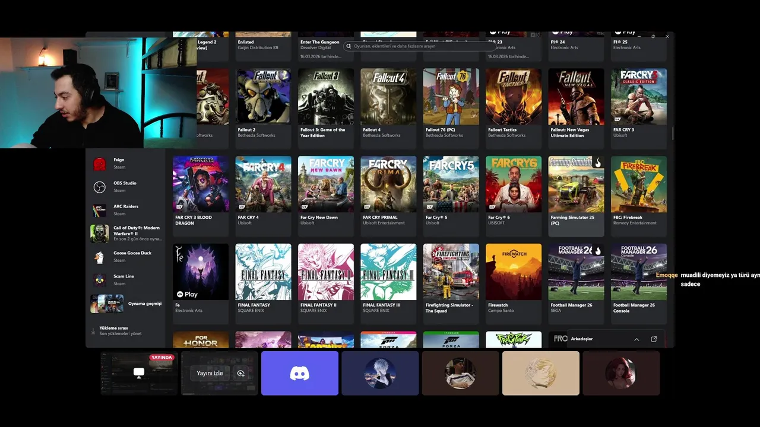Viewport: 760px width, 427px height.
Task: Select the red-haired avatar participant
Action: pos(621,373)
